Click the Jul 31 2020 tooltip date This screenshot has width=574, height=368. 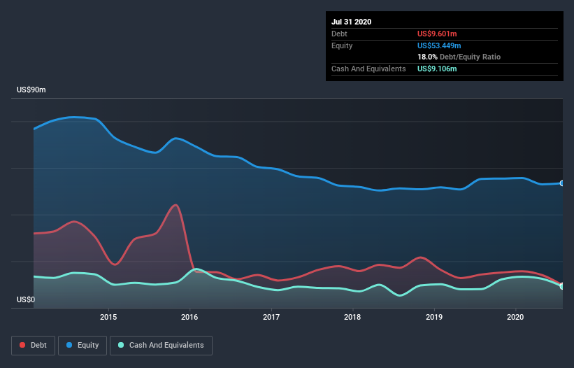click(x=352, y=22)
